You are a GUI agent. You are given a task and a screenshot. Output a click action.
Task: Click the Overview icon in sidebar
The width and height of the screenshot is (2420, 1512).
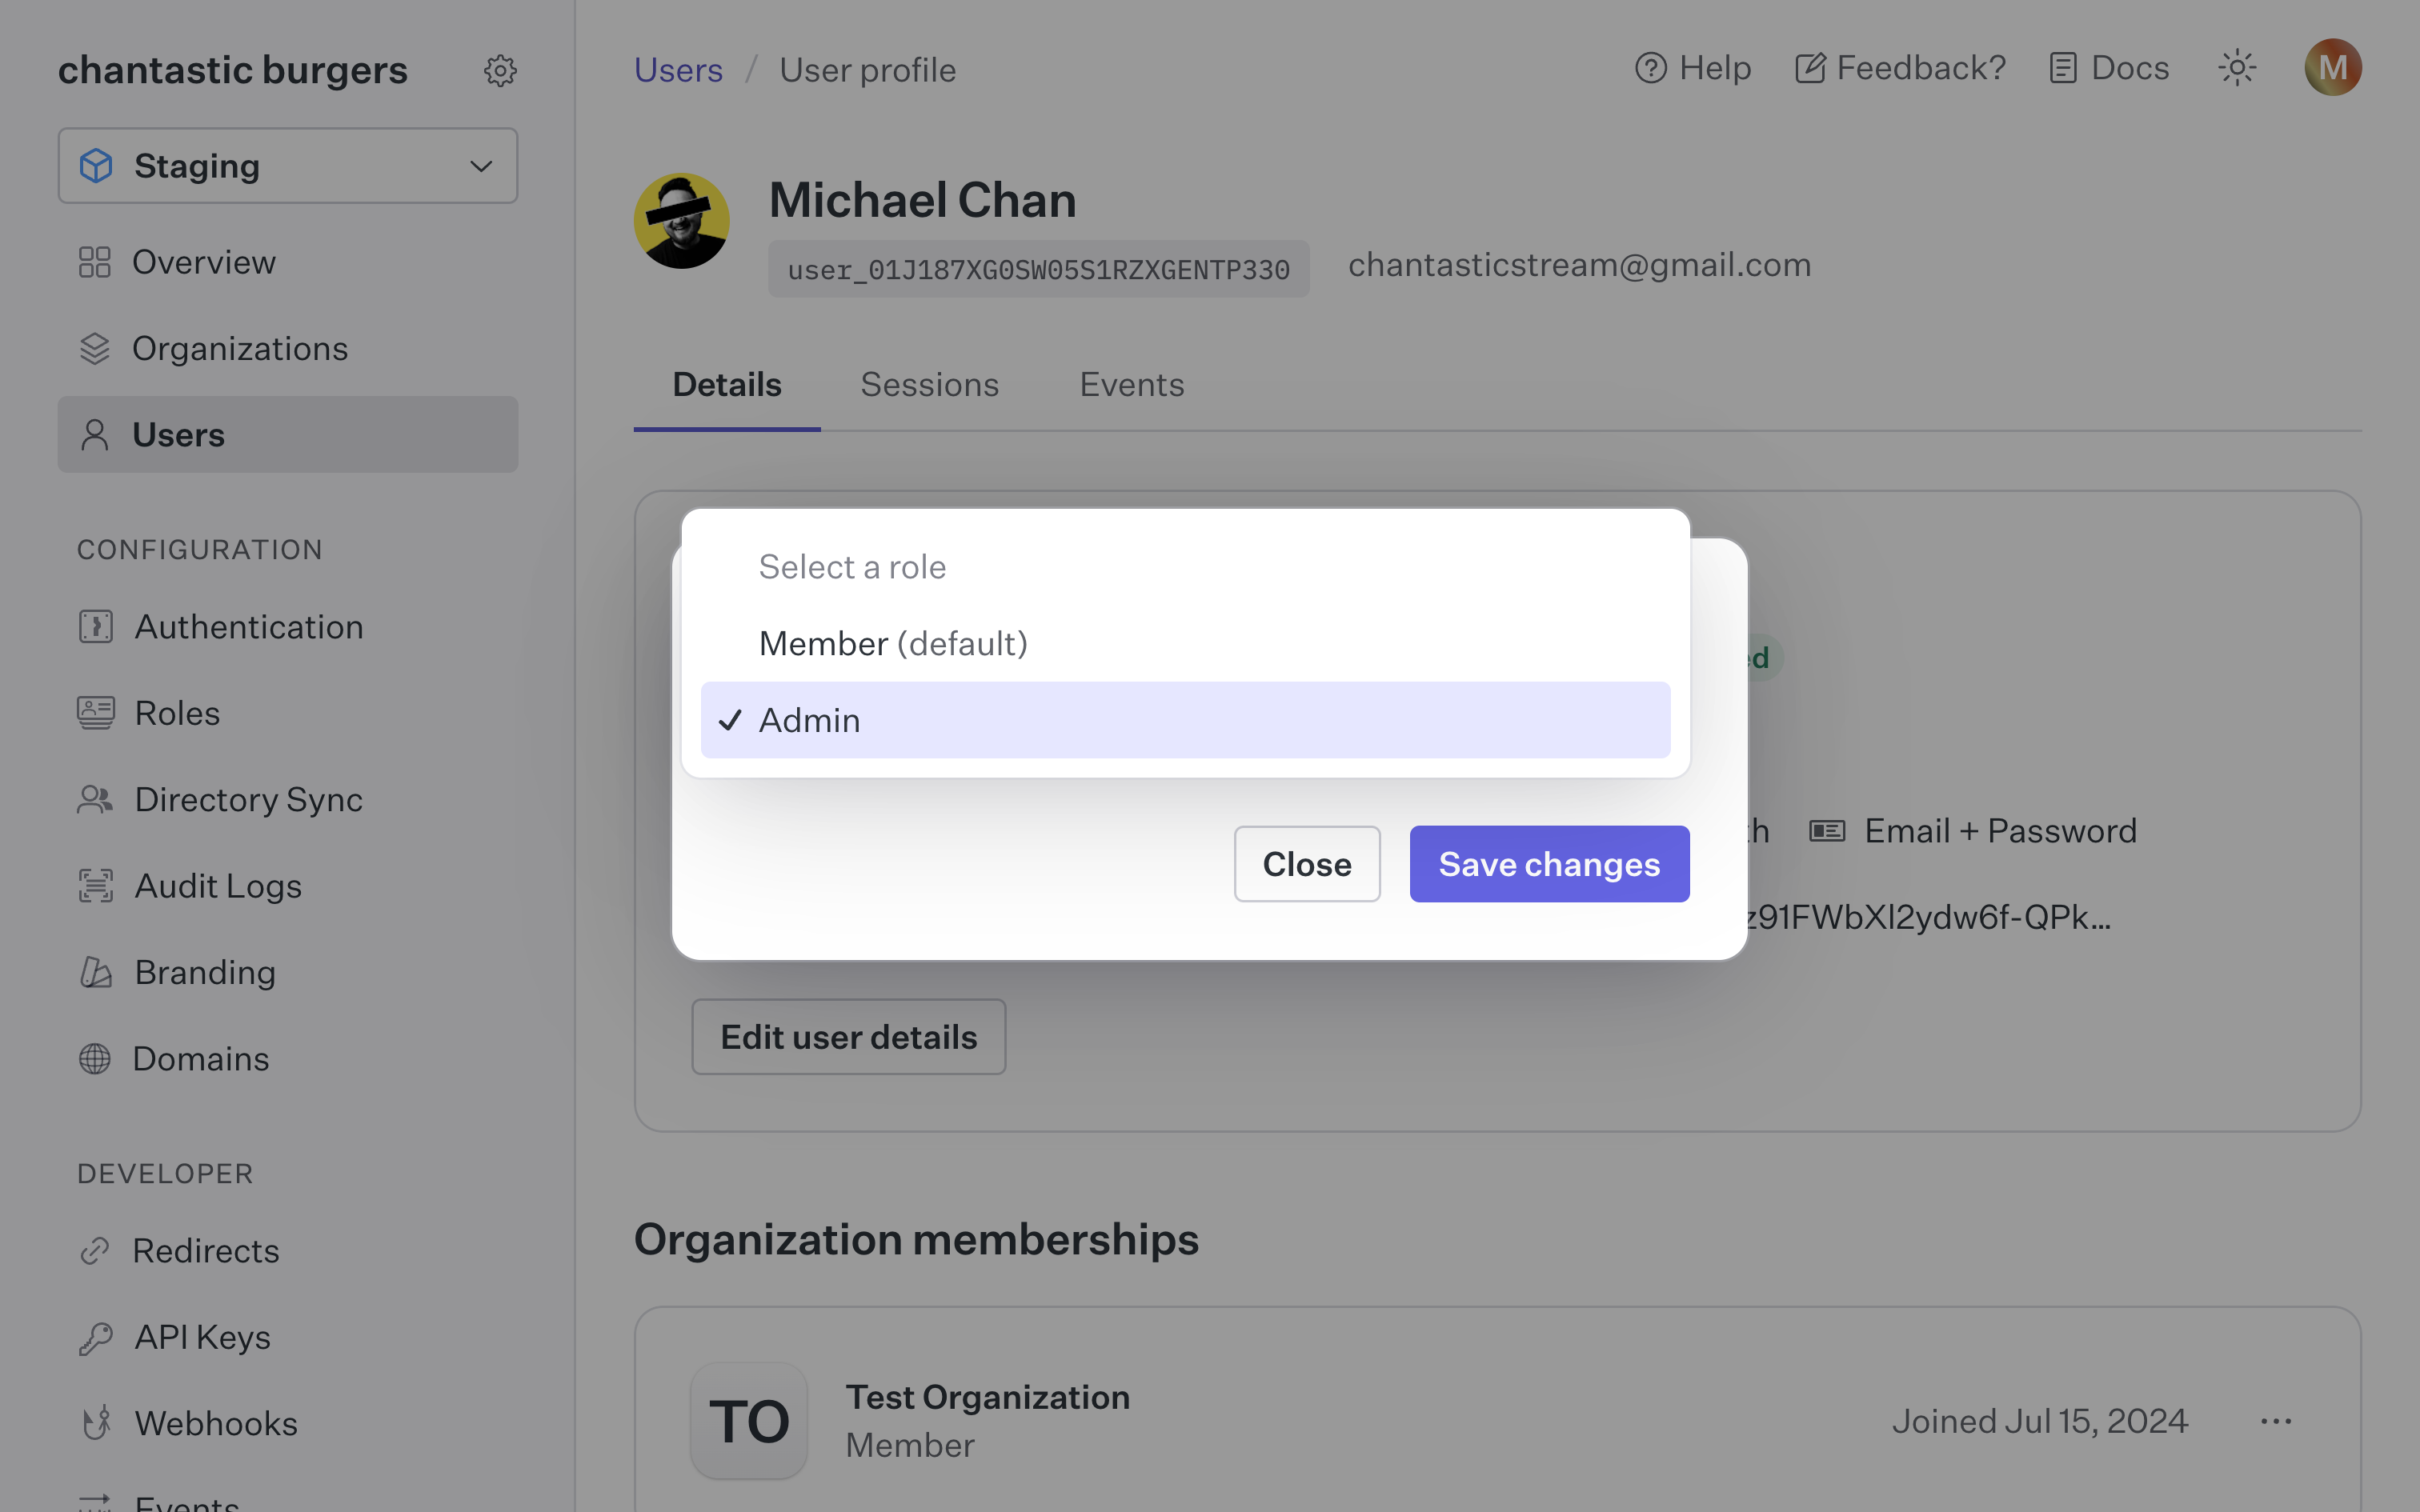(94, 259)
